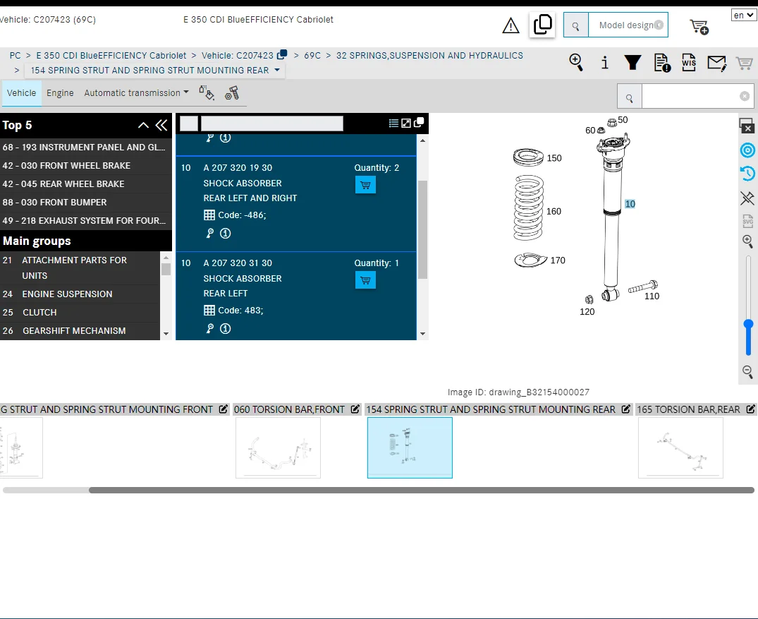Screen dimensions: 758x619
Task: Select main group 21 ATTACHMENT PARTS FOR UNITS
Action: [x=80, y=268]
